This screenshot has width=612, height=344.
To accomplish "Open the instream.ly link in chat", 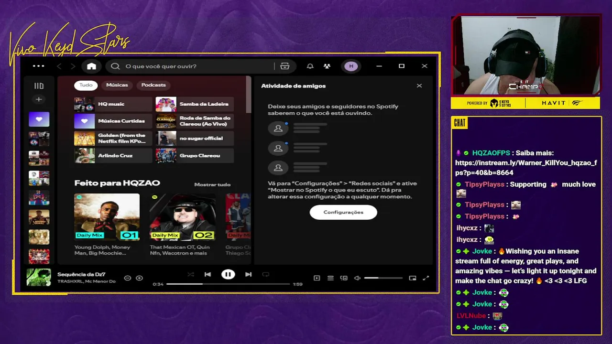I will (526, 168).
